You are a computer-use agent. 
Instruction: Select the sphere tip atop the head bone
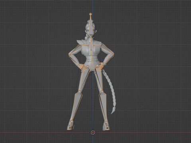pos(90,14)
